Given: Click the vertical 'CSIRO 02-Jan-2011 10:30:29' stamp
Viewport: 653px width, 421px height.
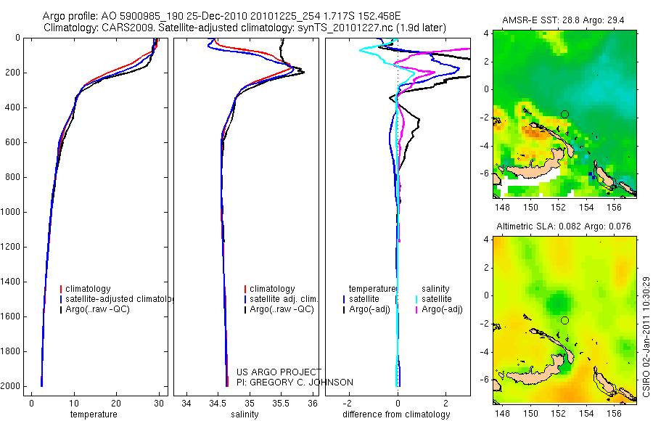Looking at the screenshot, I should click(646, 337).
